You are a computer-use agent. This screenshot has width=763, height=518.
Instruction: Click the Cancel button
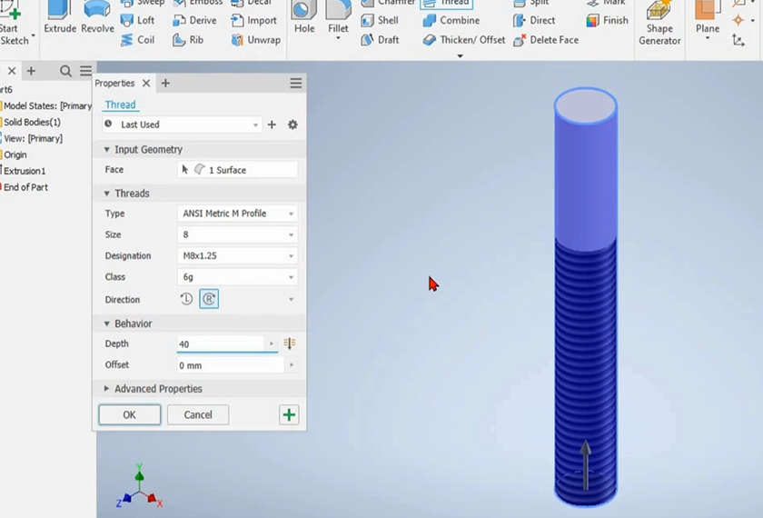pyautogui.click(x=198, y=414)
